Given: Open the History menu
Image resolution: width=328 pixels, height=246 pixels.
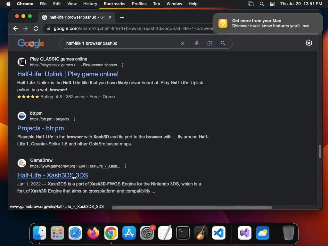Looking at the screenshot, I should click(x=90, y=4).
